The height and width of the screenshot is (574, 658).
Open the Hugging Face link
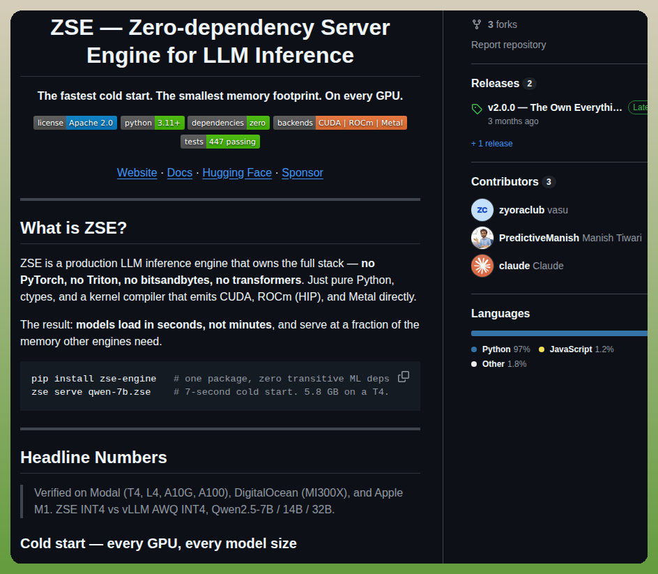[237, 172]
